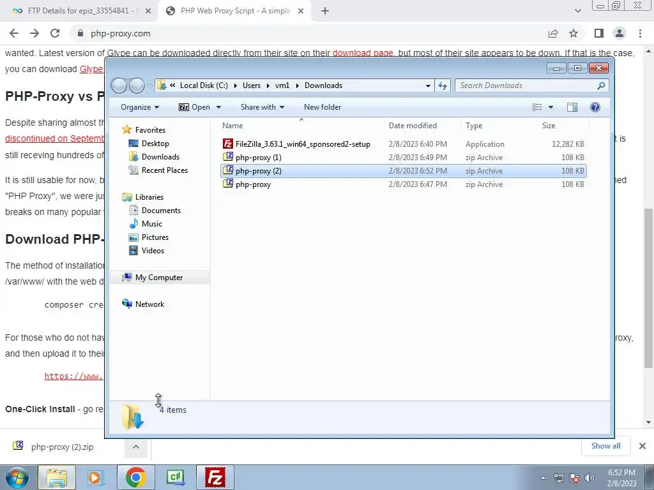
Task: Toggle Chrome's side panel icon
Action: [599, 33]
